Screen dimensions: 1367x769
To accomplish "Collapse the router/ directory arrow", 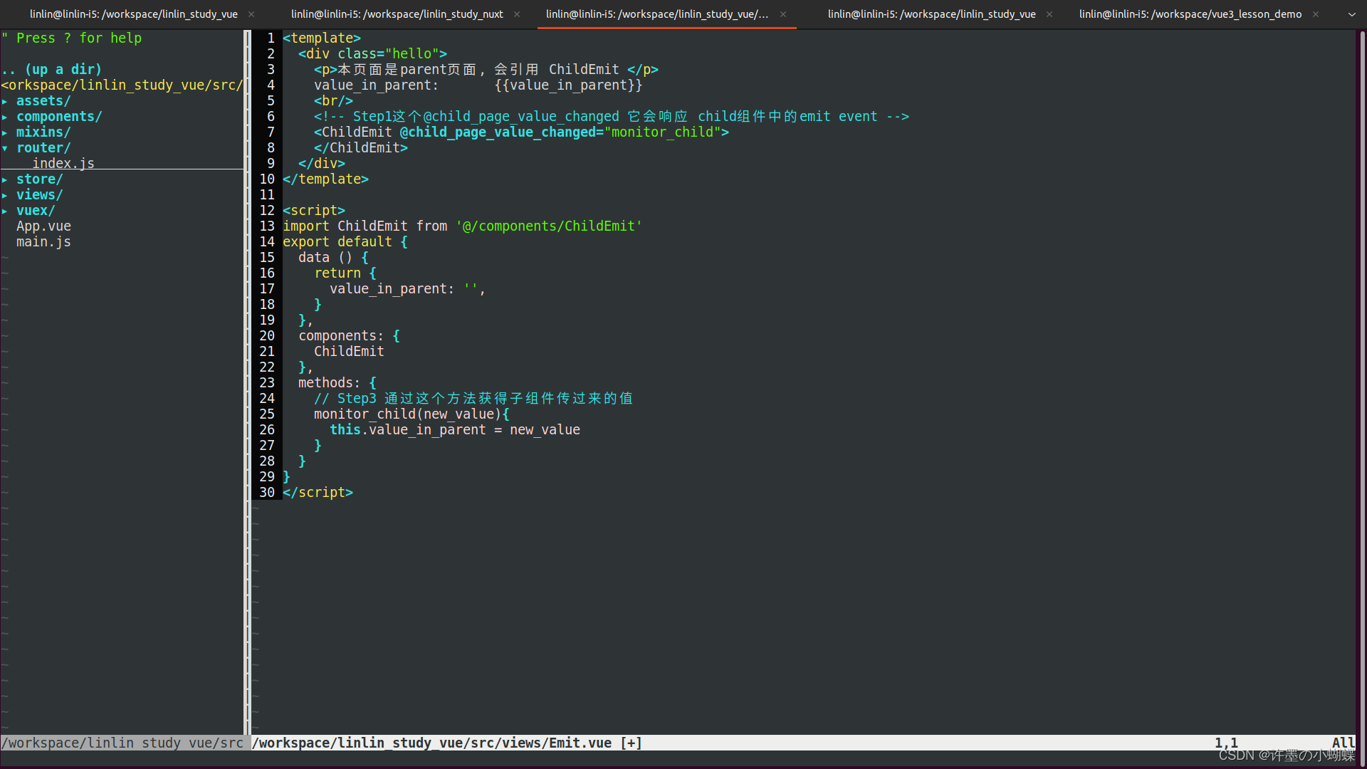I will point(5,148).
